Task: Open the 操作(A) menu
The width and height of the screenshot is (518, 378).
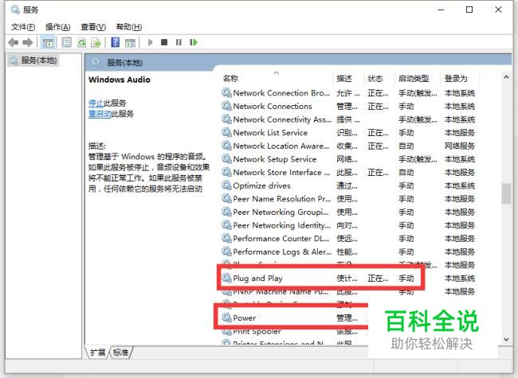Action: tap(58, 27)
